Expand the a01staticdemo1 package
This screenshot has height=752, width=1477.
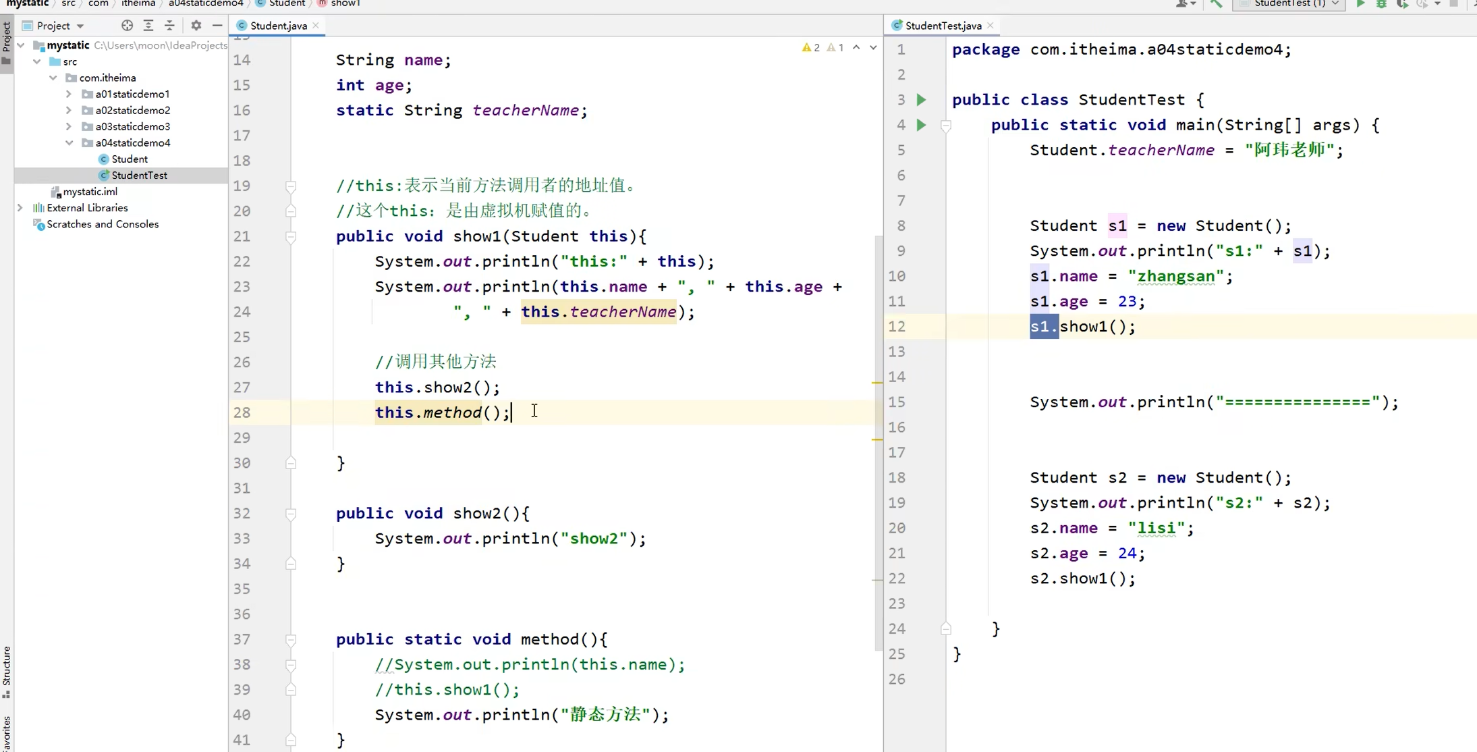(67, 94)
